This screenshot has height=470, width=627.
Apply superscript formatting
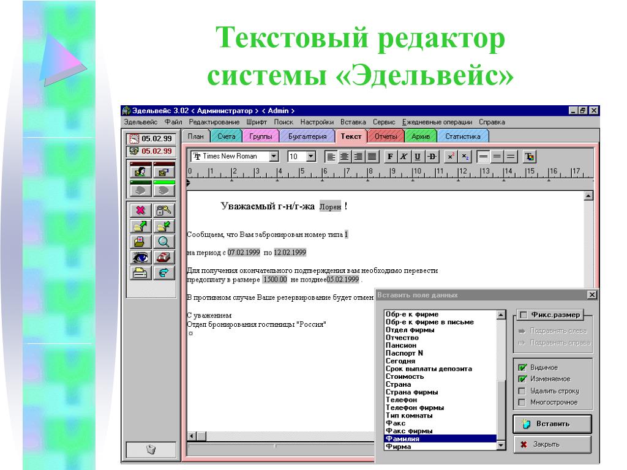[x=451, y=157]
